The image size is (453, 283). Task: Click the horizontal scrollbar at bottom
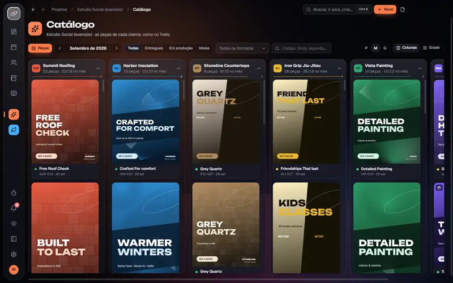coord(208,279)
